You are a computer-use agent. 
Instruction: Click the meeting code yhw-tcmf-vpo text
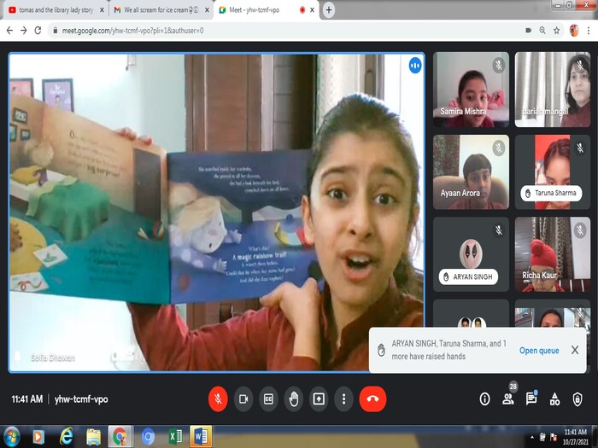(81, 399)
